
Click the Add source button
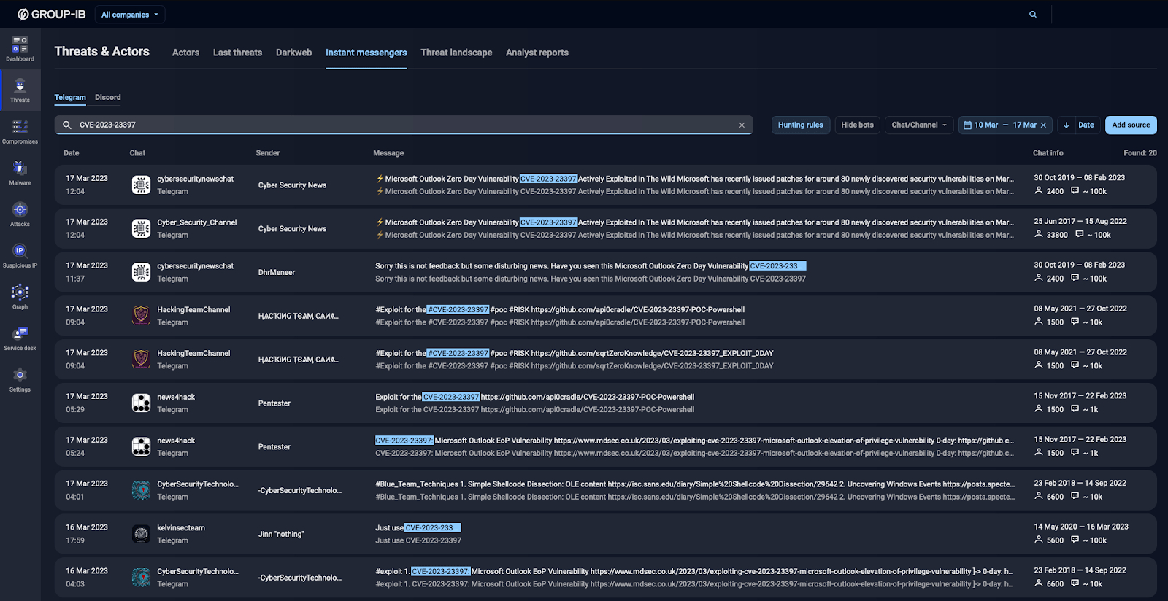pos(1131,125)
